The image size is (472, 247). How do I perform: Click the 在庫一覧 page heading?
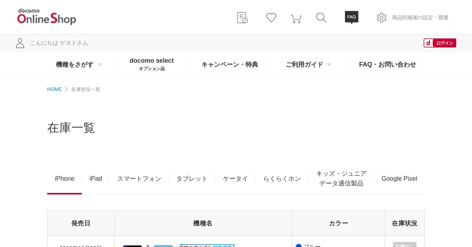[x=71, y=128]
